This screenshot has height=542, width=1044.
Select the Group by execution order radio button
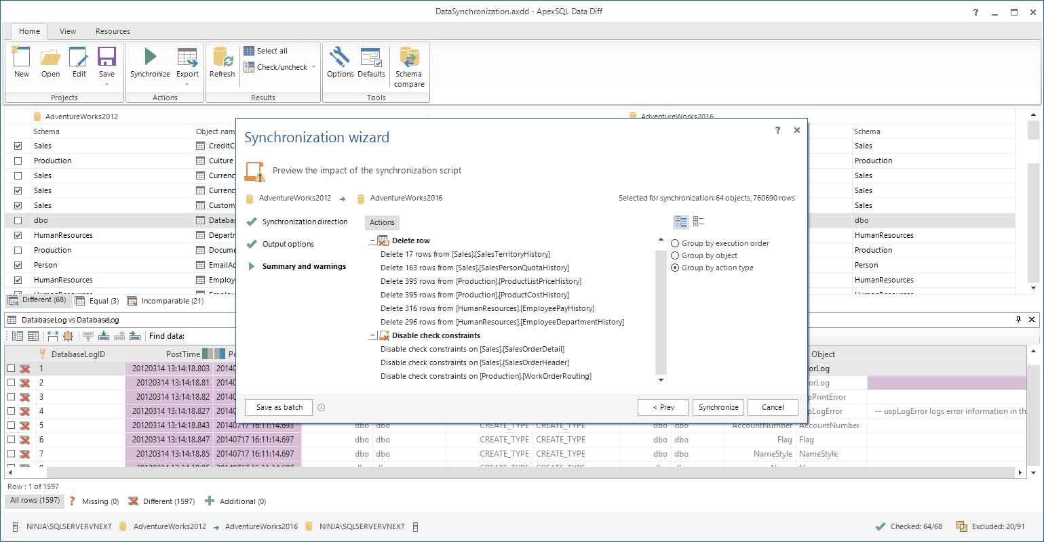675,243
